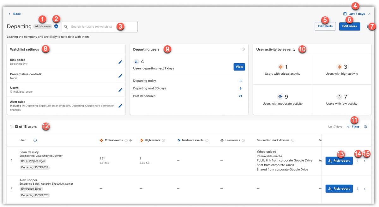
Task: Expand Sean Cassidy's row details chevron
Action: pyautogui.click(x=365, y=161)
